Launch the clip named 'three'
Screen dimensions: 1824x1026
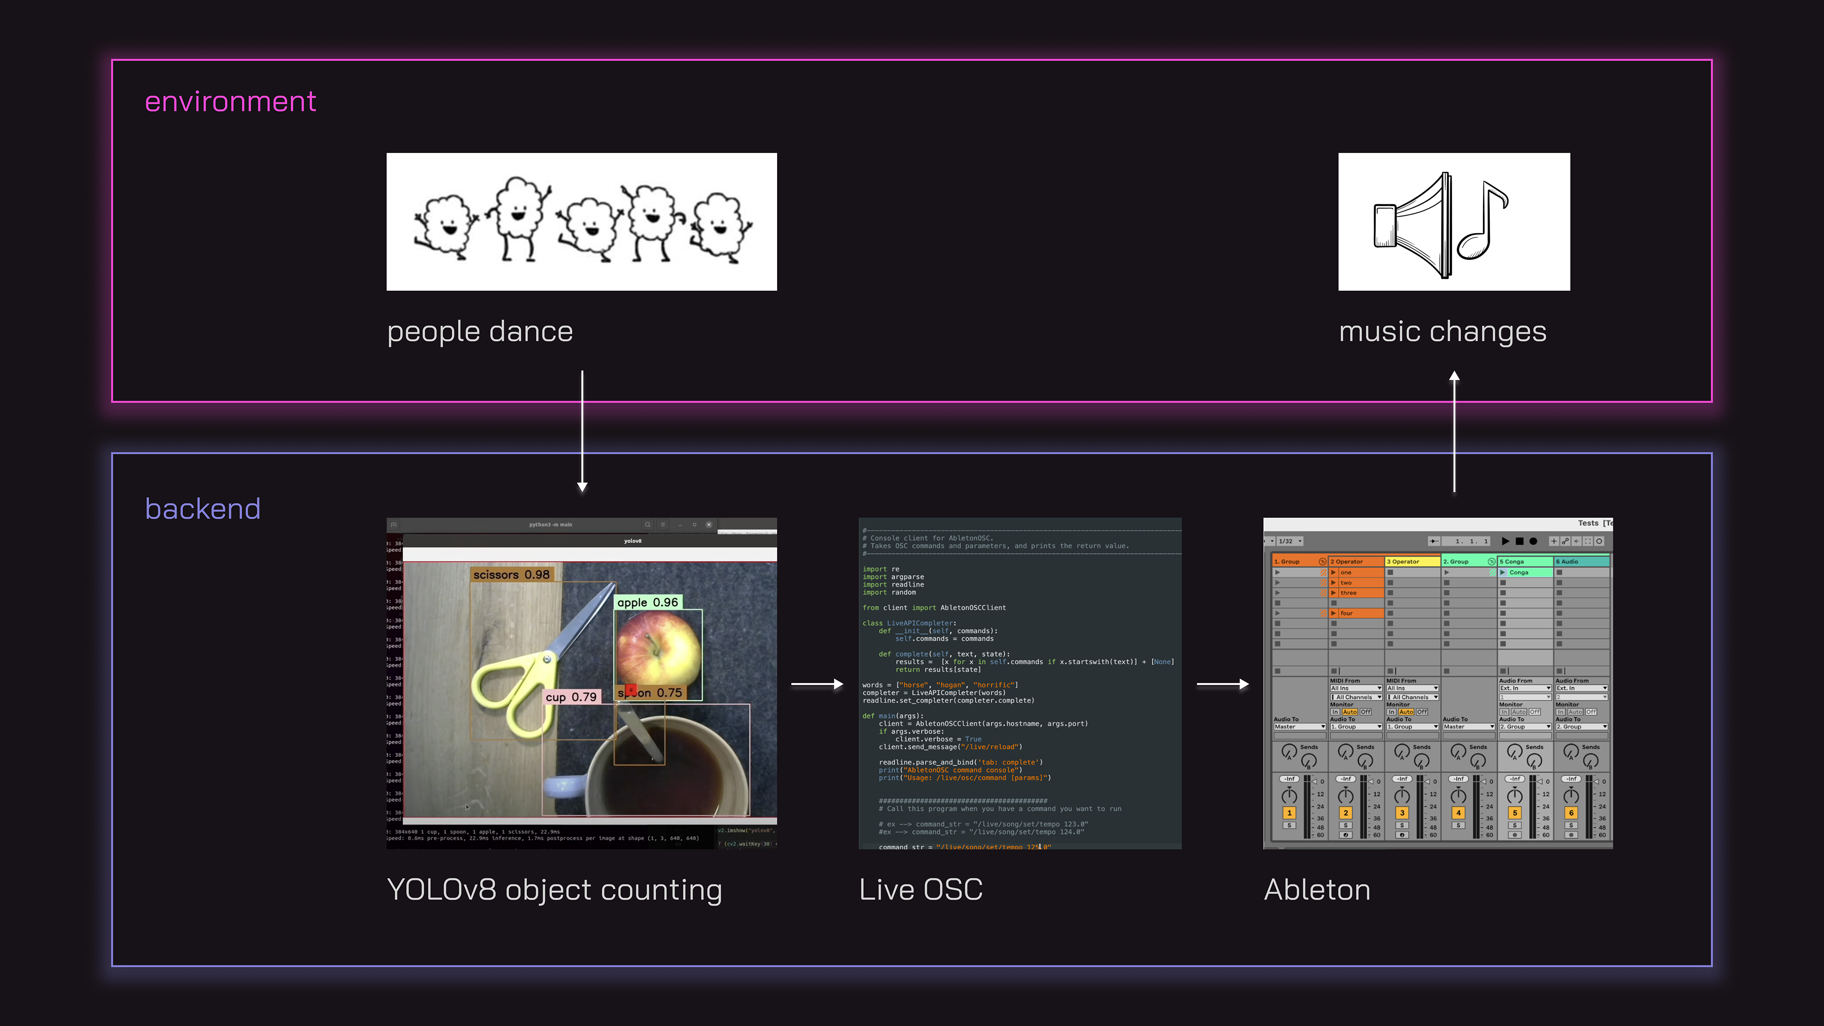point(1334,593)
